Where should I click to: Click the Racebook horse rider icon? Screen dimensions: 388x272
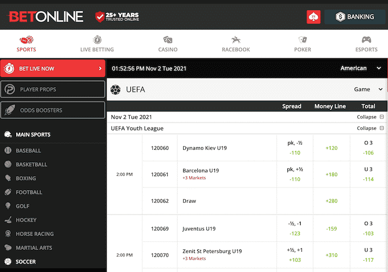click(236, 39)
